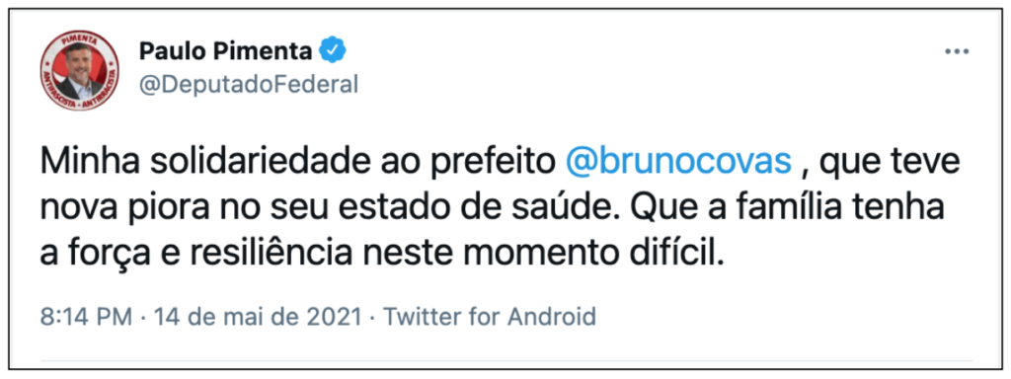The height and width of the screenshot is (379, 1011).
Task: Click the tweet's first word "Minha"
Action: (85, 163)
